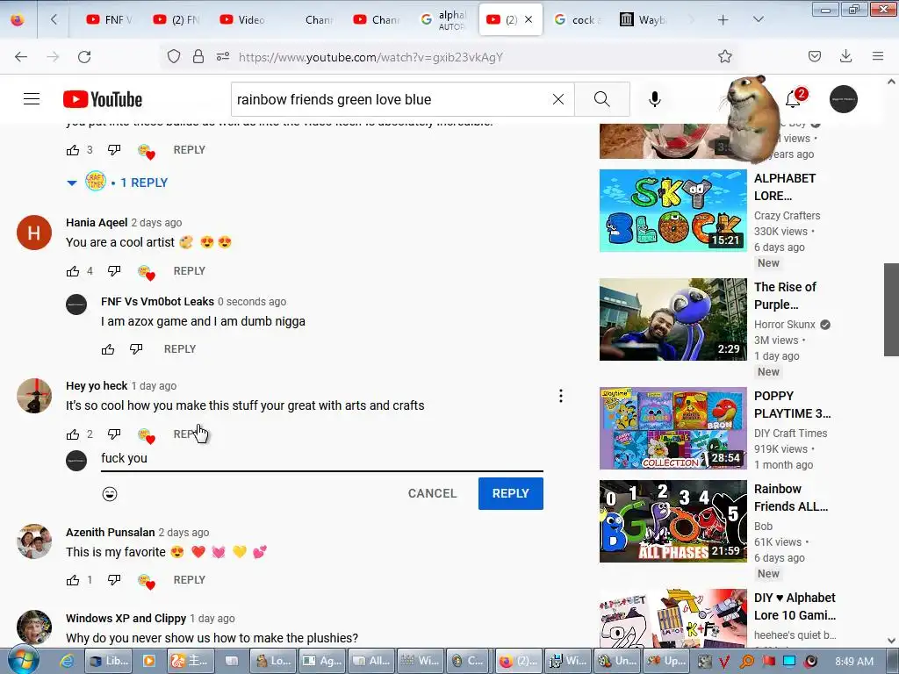Open the YouTube guide hamburger menu
Screen dimensions: 899x674
tap(32, 99)
